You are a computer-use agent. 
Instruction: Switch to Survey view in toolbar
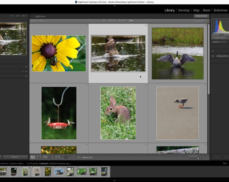(x=51, y=157)
